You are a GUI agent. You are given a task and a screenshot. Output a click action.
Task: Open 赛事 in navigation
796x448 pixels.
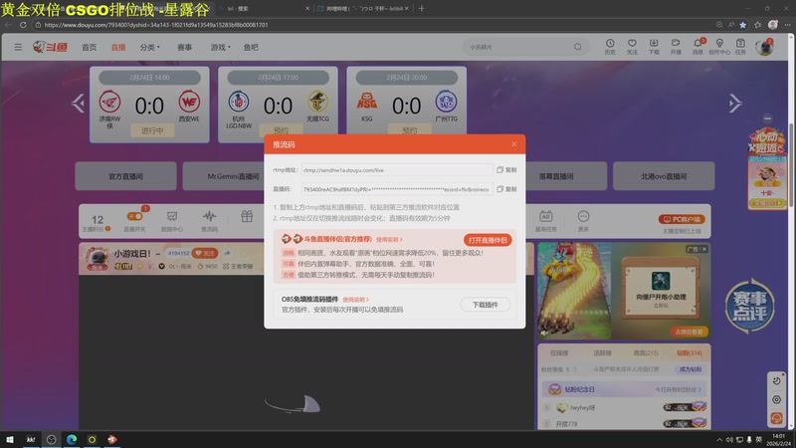(x=184, y=47)
